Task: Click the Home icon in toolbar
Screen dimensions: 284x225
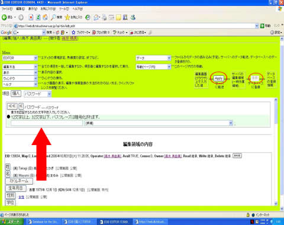Action: point(45,17)
